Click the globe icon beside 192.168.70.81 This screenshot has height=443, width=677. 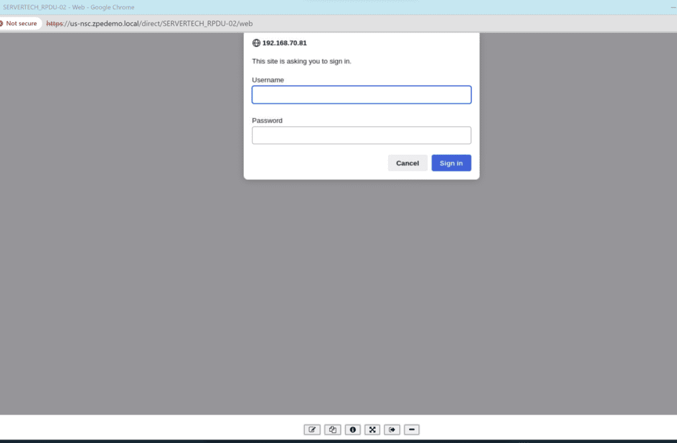257,43
